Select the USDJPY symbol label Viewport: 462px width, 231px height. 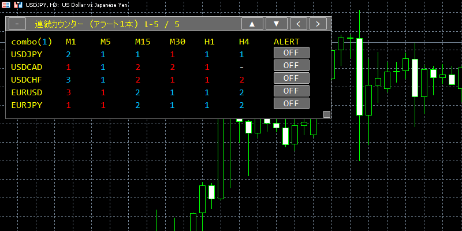pyautogui.click(x=27, y=54)
